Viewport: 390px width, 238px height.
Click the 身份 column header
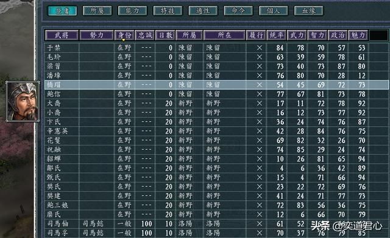124,35
